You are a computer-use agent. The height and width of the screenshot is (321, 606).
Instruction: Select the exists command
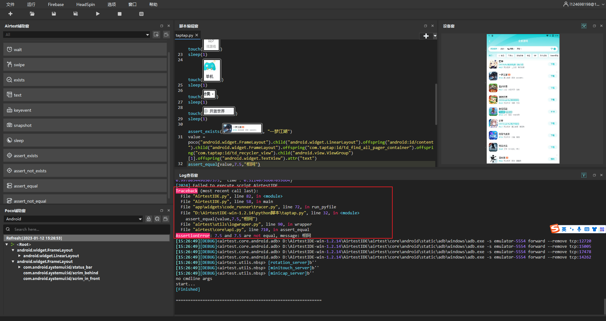tap(85, 80)
